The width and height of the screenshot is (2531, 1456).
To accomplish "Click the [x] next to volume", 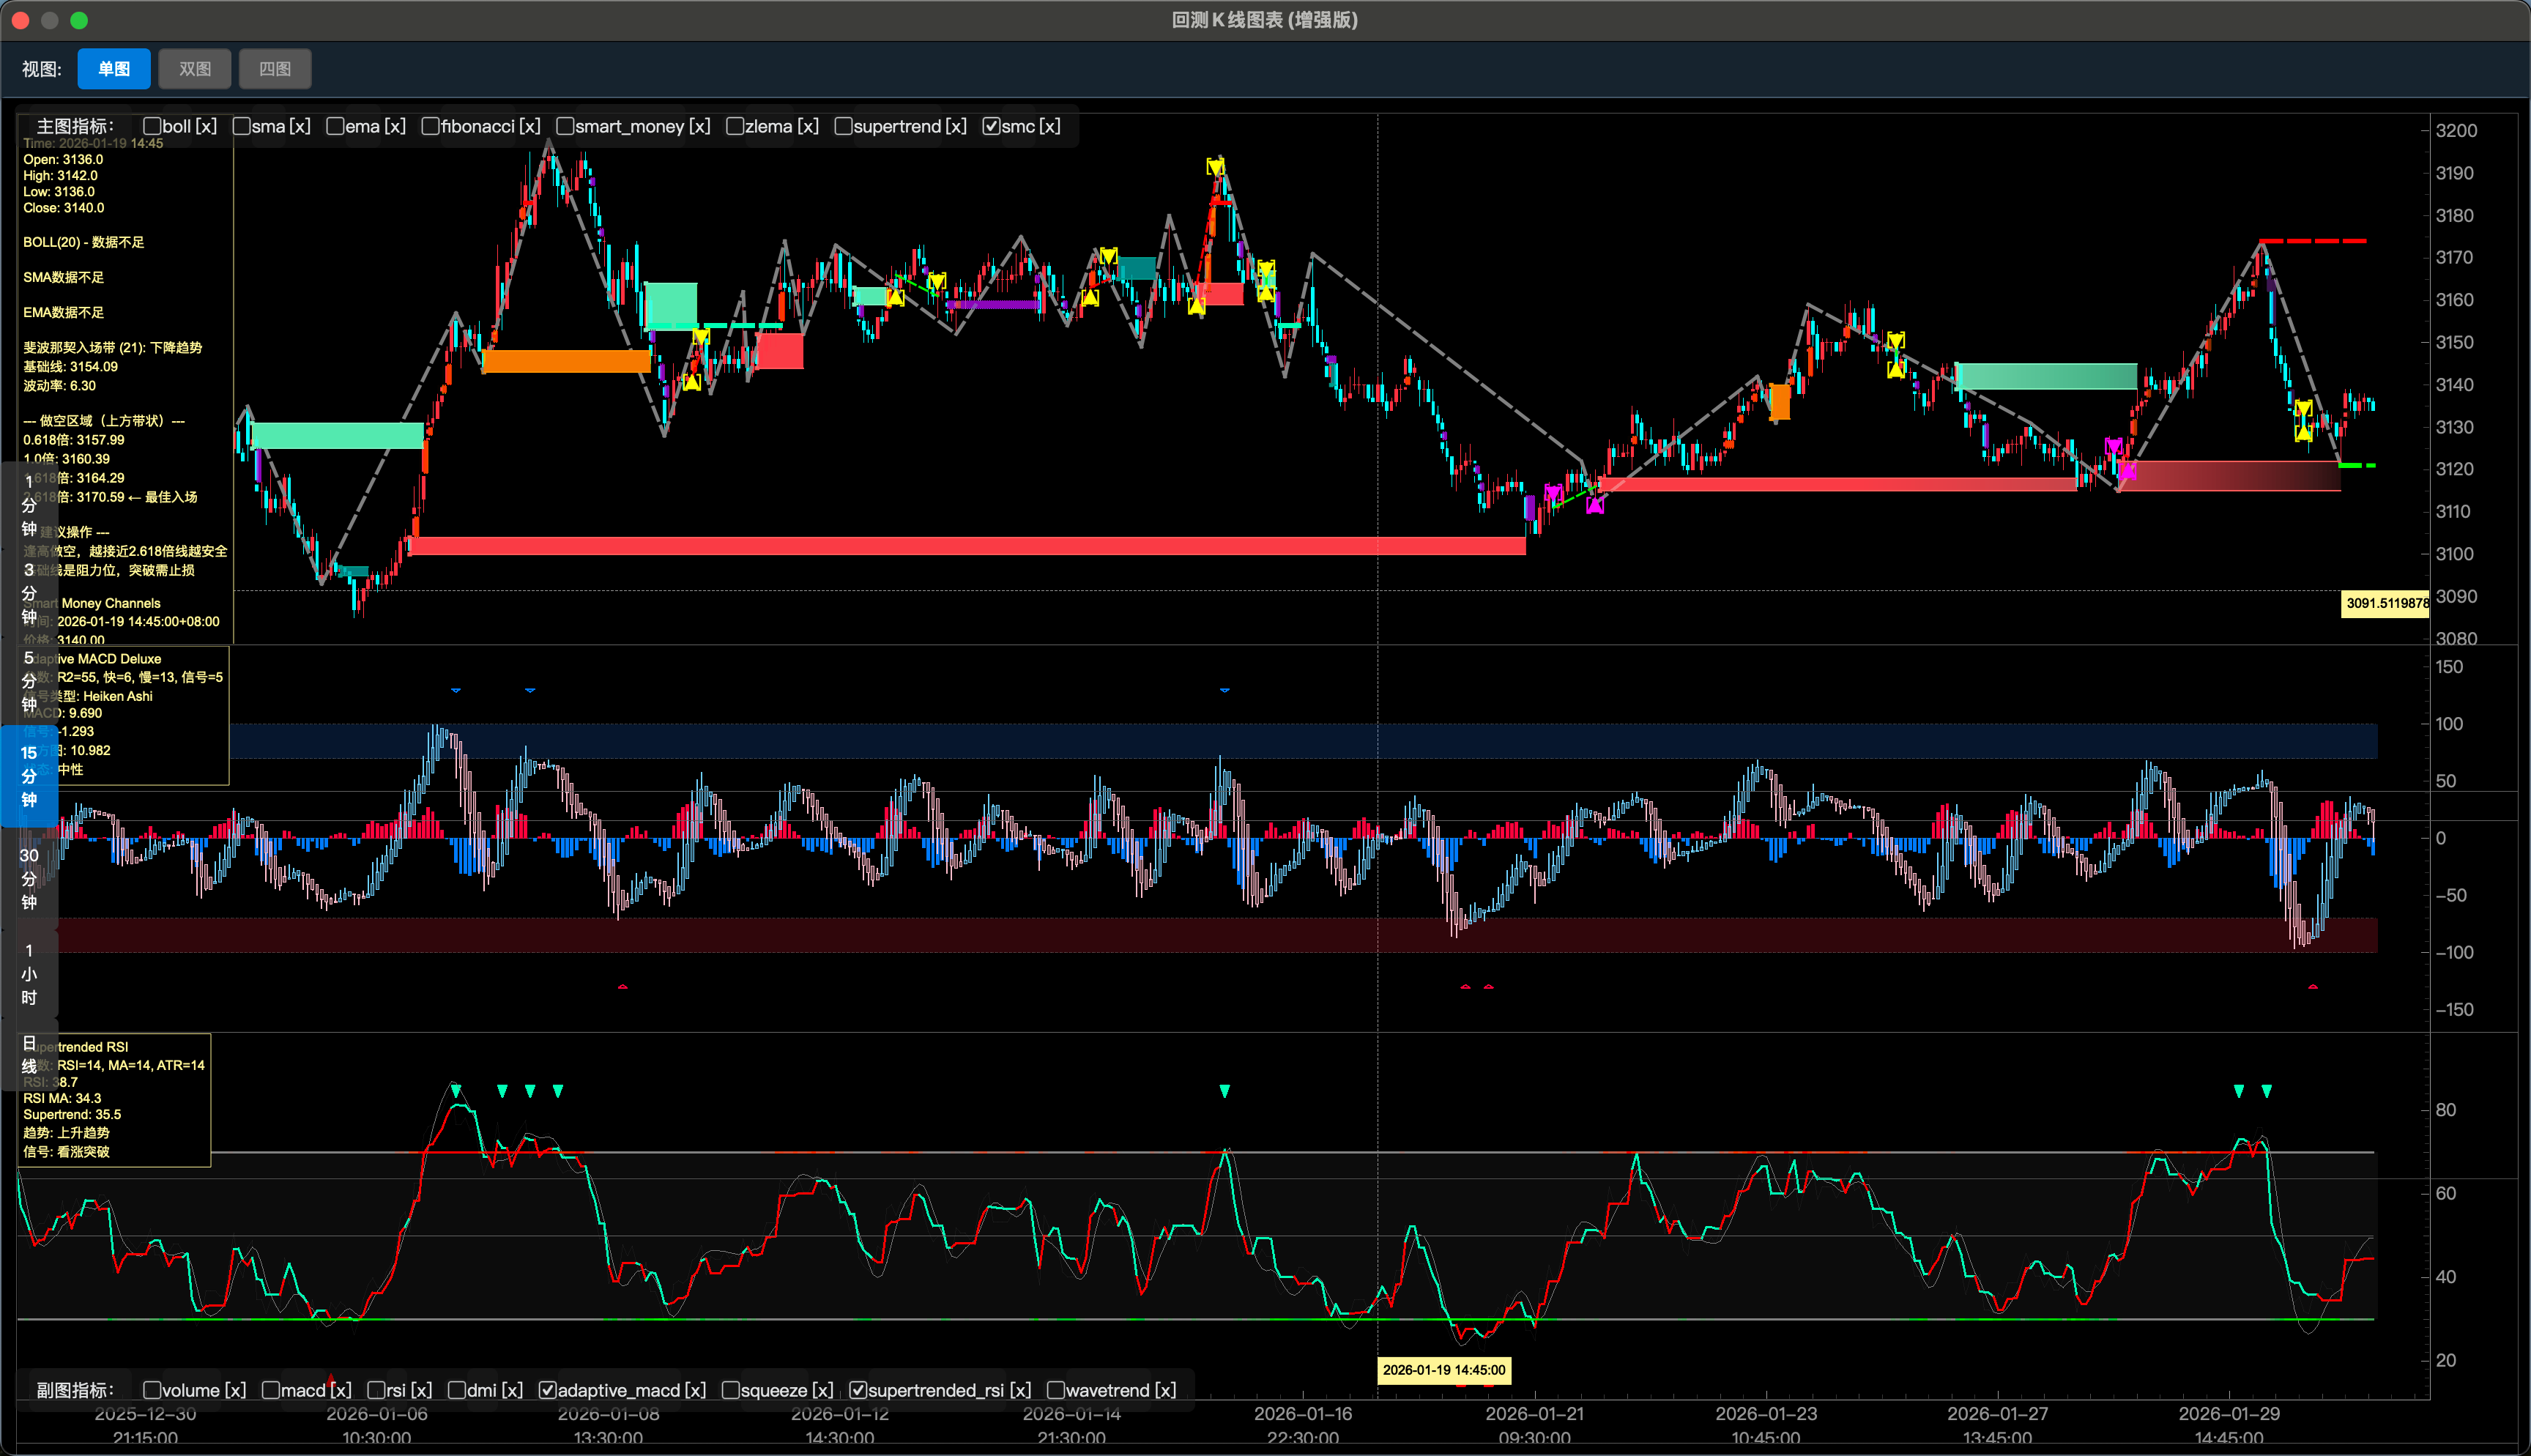I will pos(235,1390).
